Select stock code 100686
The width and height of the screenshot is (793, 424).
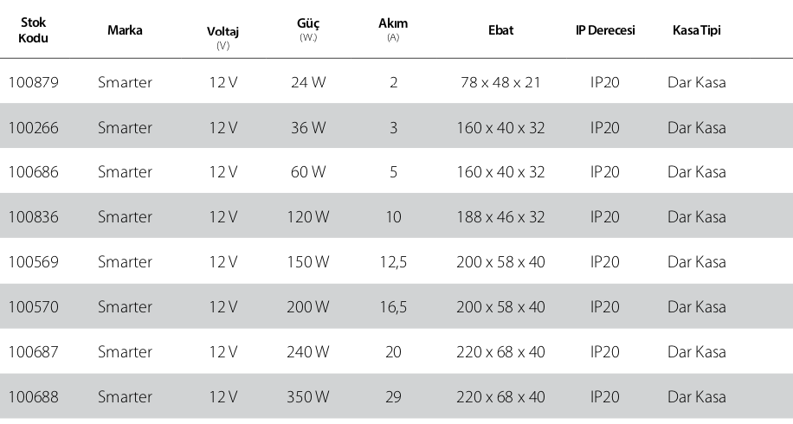[x=34, y=172]
